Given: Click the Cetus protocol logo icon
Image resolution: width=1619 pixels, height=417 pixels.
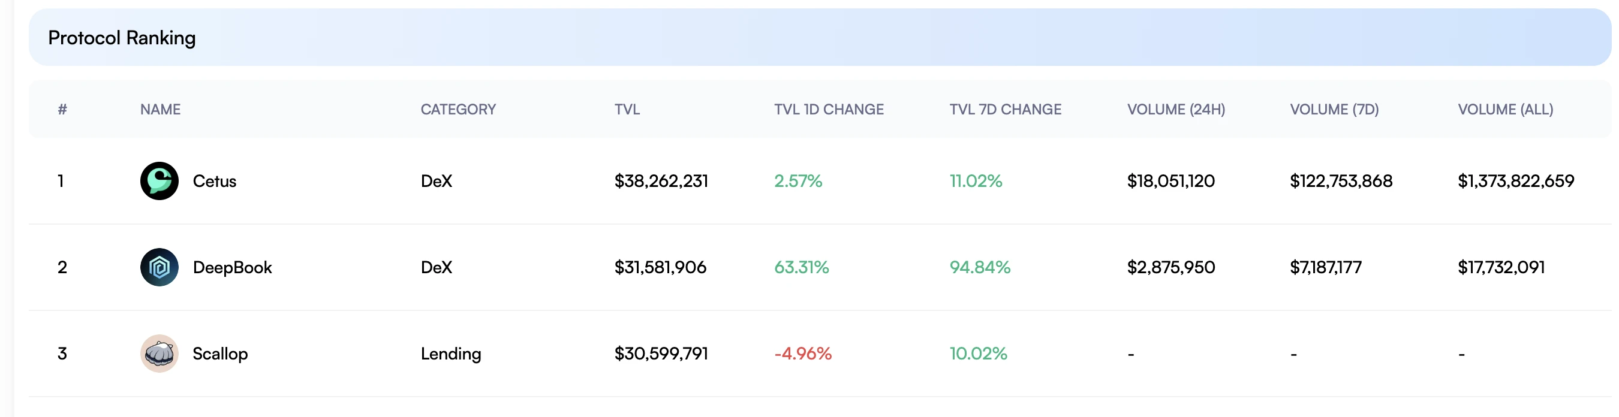Looking at the screenshot, I should 159,181.
